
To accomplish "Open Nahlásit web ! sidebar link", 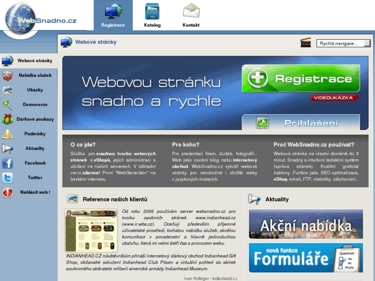I will [35, 192].
